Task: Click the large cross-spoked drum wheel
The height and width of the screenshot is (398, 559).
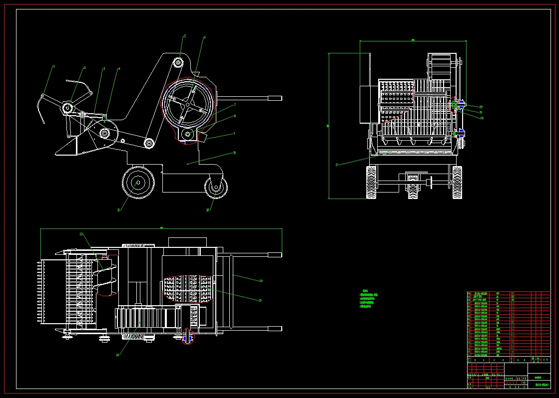Action: pyautogui.click(x=188, y=103)
